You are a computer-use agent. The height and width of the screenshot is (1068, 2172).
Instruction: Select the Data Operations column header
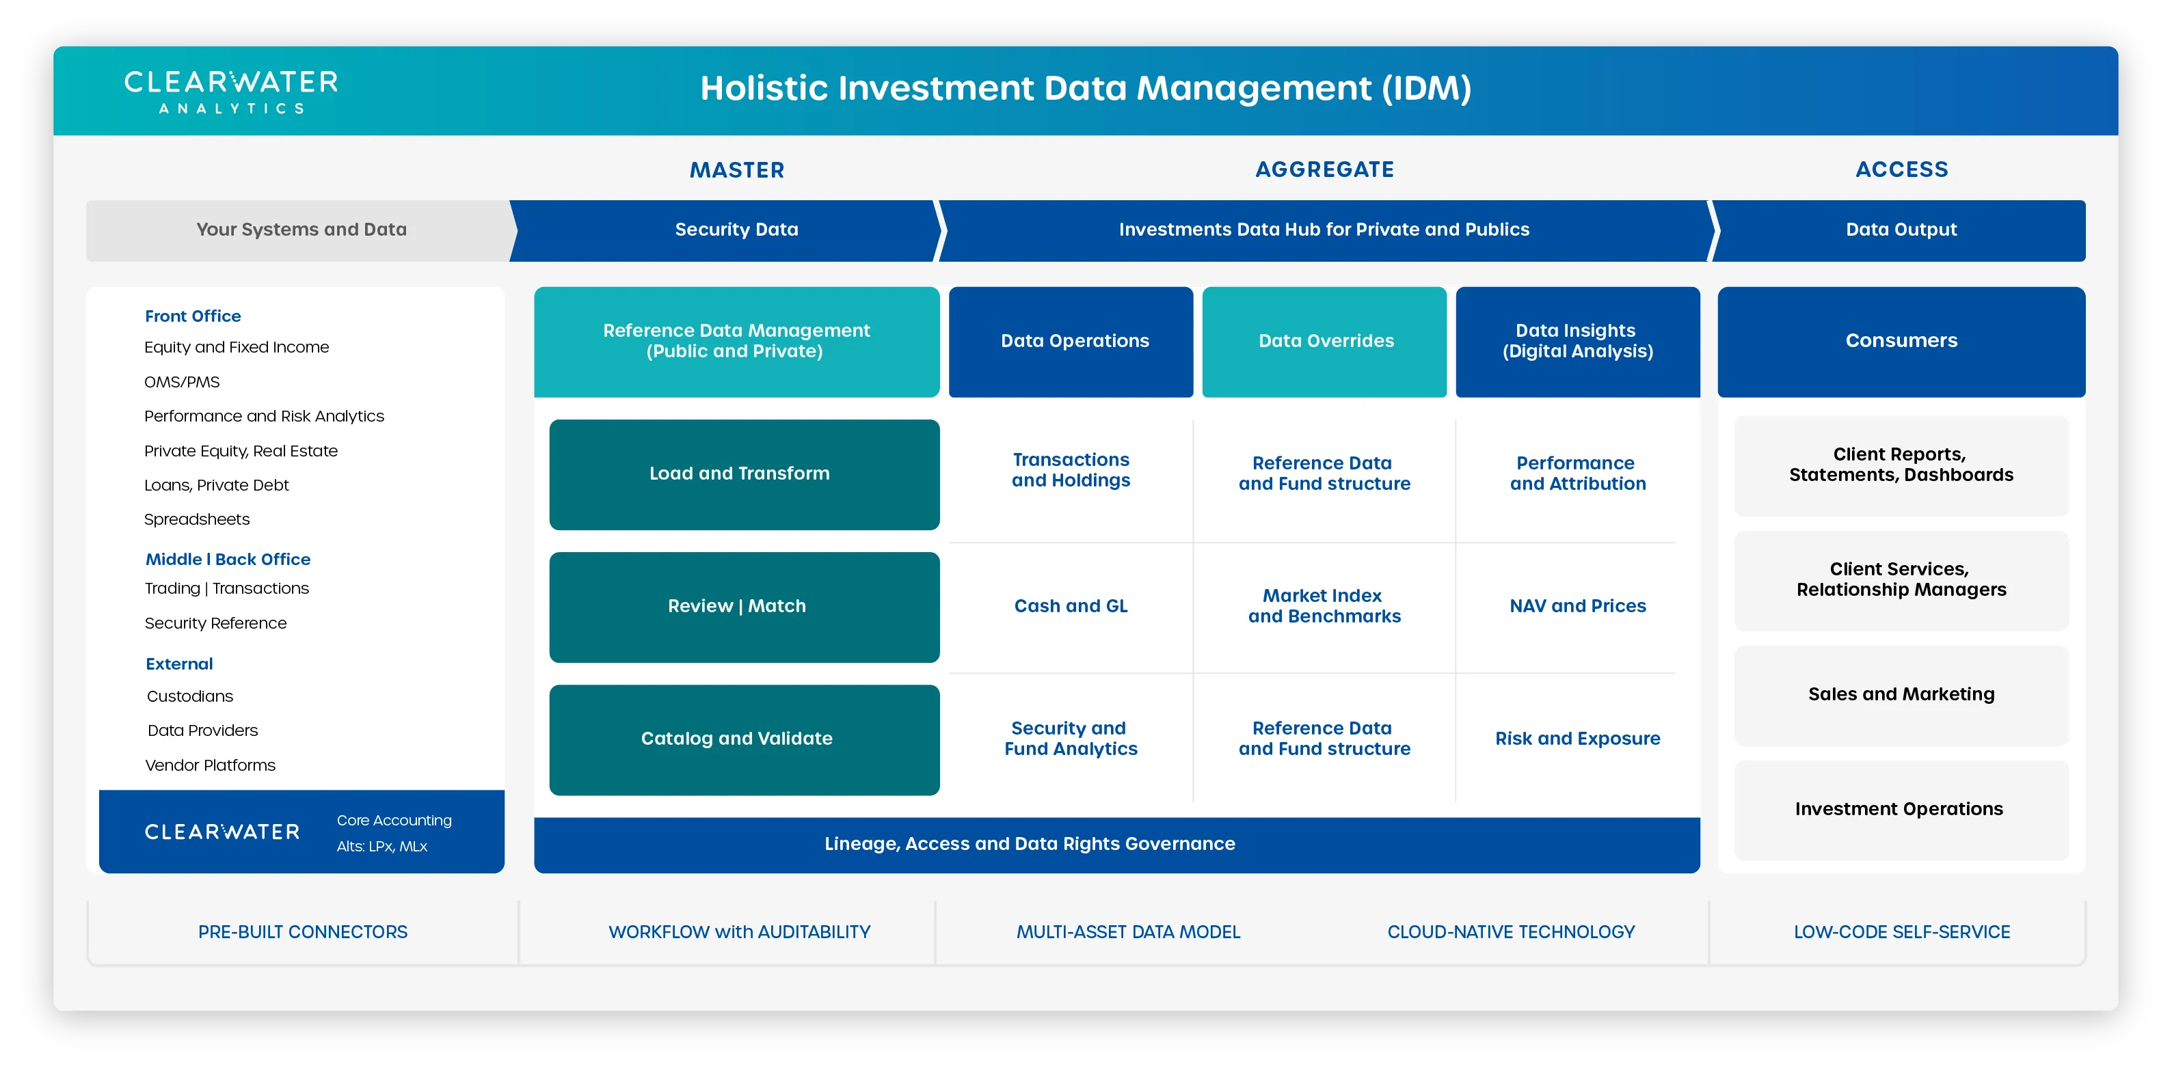(1073, 340)
